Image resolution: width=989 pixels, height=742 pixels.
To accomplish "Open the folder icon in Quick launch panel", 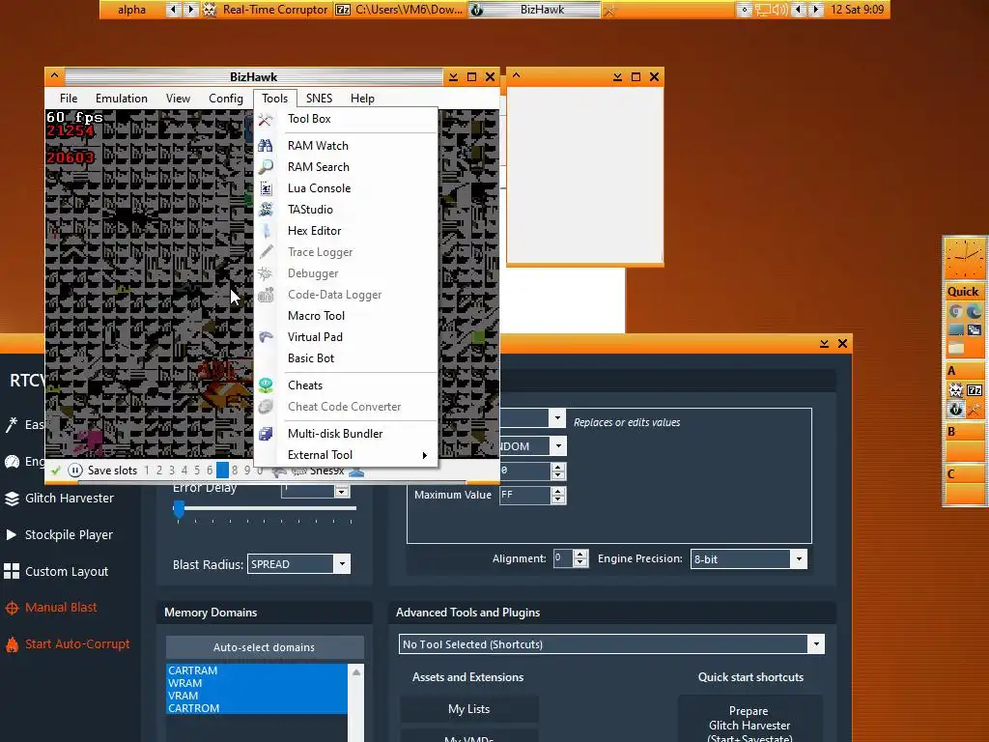I will pos(955,347).
